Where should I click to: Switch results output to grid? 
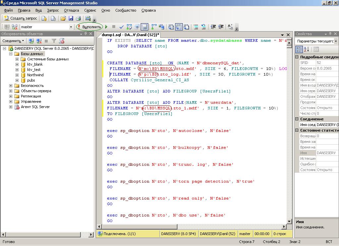coord(179,27)
